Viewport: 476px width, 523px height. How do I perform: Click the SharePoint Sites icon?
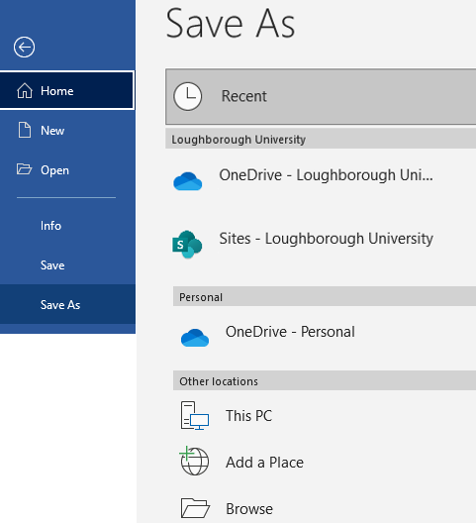click(x=187, y=244)
